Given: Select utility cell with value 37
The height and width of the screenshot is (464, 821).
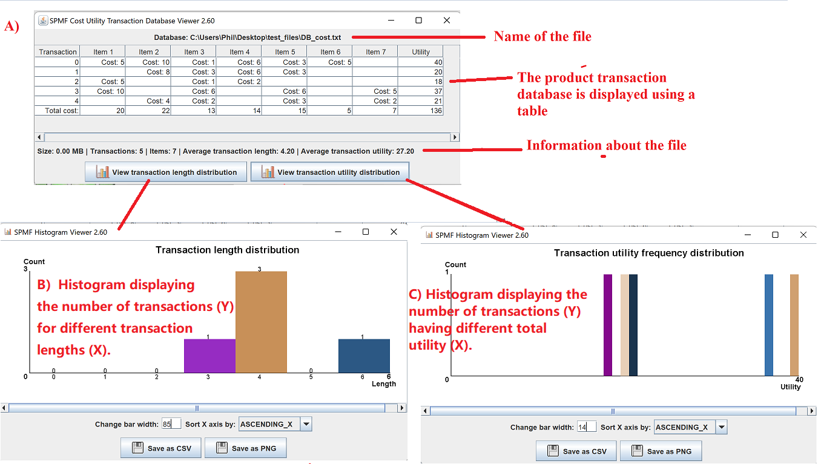Looking at the screenshot, I should tap(421, 91).
